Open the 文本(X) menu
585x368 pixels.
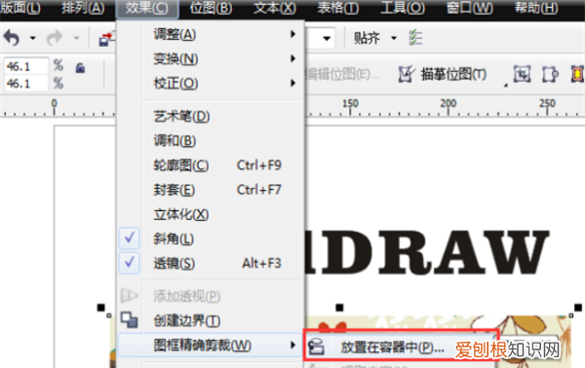tap(275, 8)
